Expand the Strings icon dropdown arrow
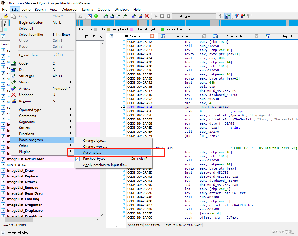The image size is (298, 236). pyautogui.click(x=129, y=16)
